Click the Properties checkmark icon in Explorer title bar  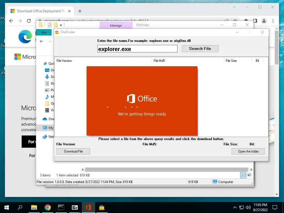click(49, 25)
